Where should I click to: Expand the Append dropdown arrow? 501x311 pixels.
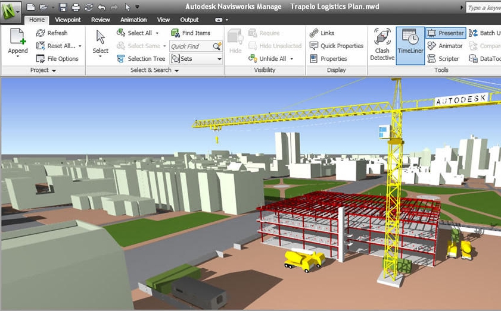pos(17,56)
